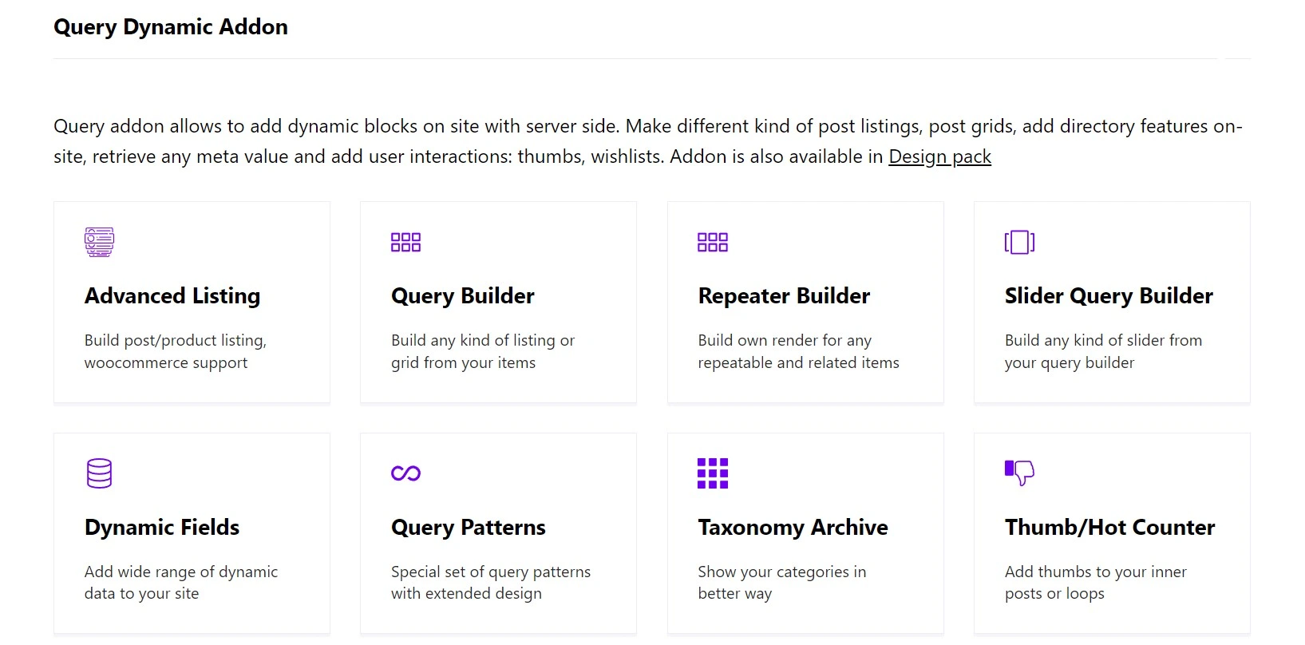
Task: Open the Advanced Listing title
Action: click(x=172, y=296)
